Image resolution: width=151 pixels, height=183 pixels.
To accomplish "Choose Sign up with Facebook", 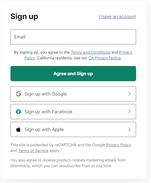I will [73, 112].
